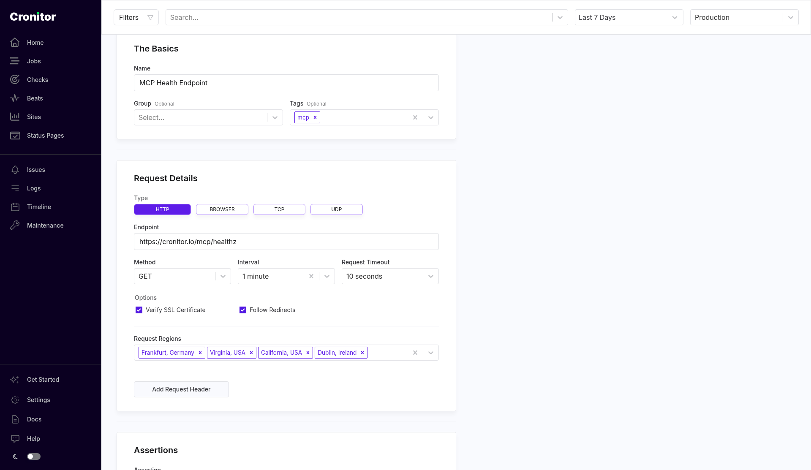The width and height of the screenshot is (811, 470).
Task: Uncheck Follow Redirects
Action: click(243, 310)
